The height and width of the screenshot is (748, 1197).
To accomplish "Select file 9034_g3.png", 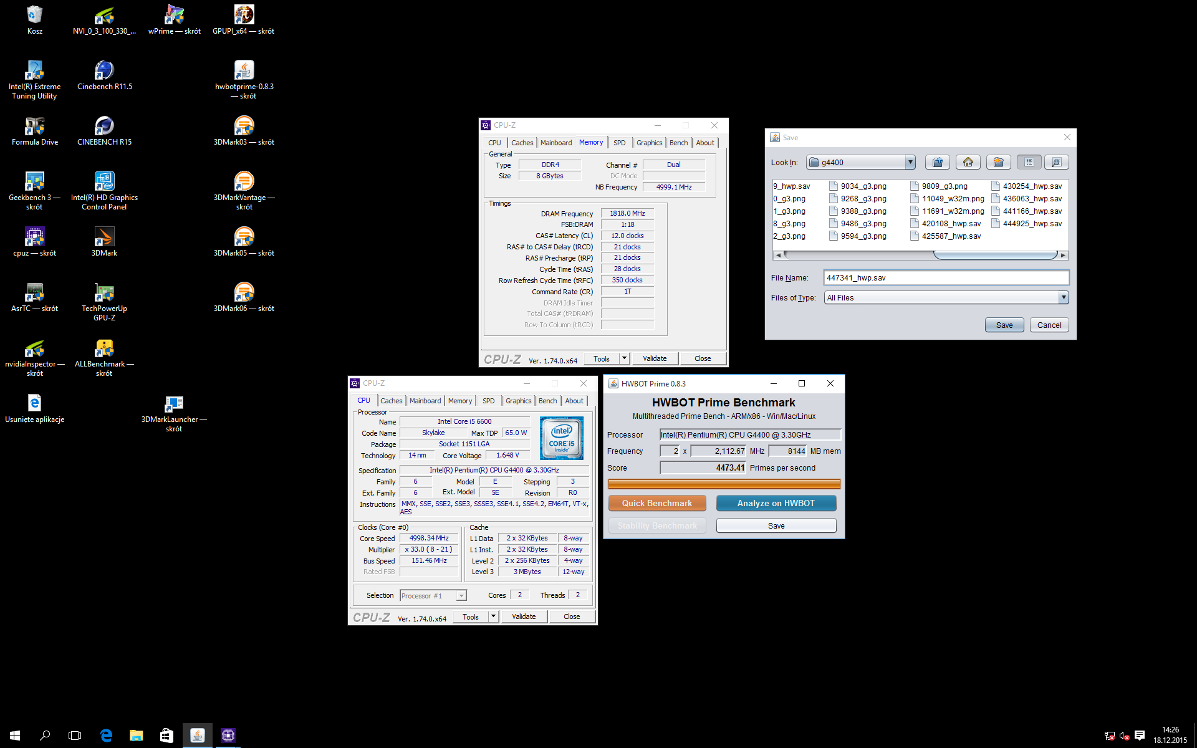I will click(858, 186).
